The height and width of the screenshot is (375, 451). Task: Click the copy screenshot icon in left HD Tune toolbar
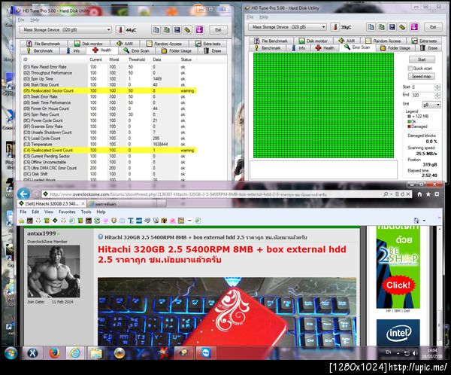point(167,29)
